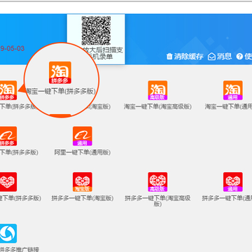
Task: Enlarge the QR code image
Action: [x=96, y=31]
